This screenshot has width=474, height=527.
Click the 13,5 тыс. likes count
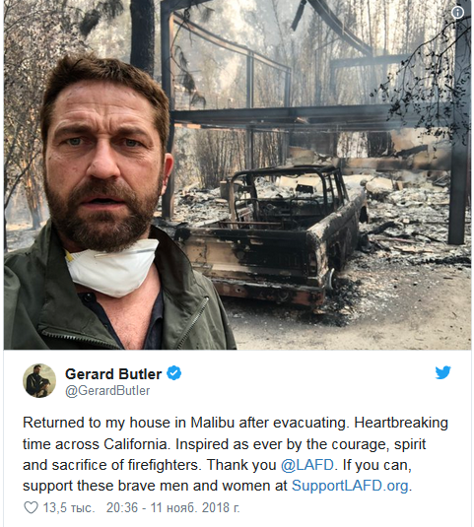pyautogui.click(x=69, y=508)
